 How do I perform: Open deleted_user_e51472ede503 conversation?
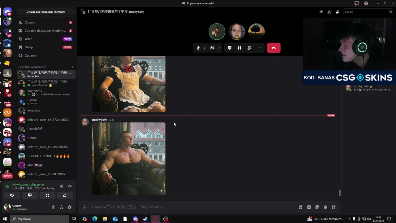pyautogui.click(x=46, y=120)
